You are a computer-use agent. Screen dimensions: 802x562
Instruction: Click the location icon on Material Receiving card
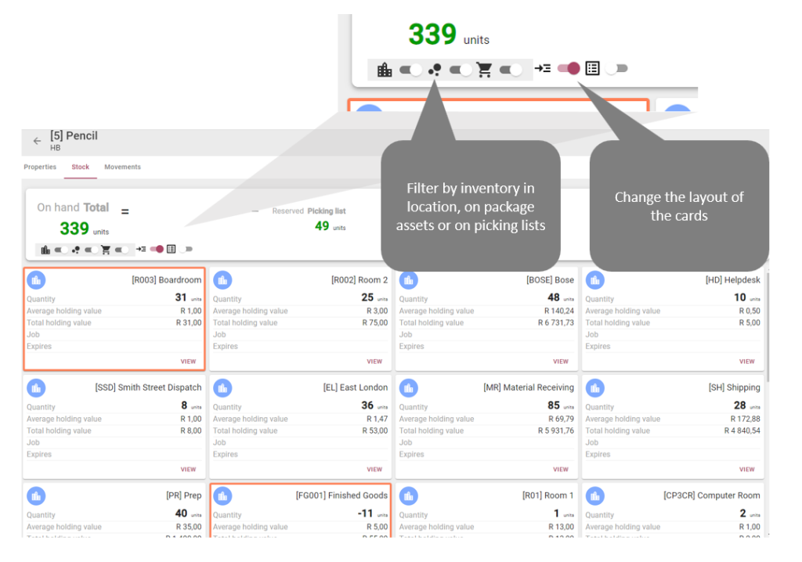(x=408, y=387)
